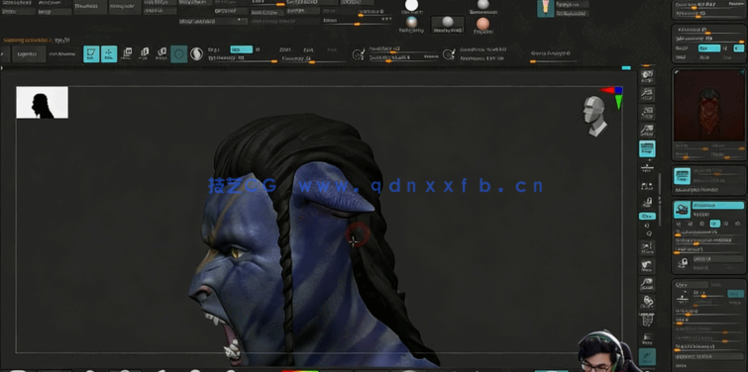Toggle the small cyan button on the right shelf

click(647, 217)
